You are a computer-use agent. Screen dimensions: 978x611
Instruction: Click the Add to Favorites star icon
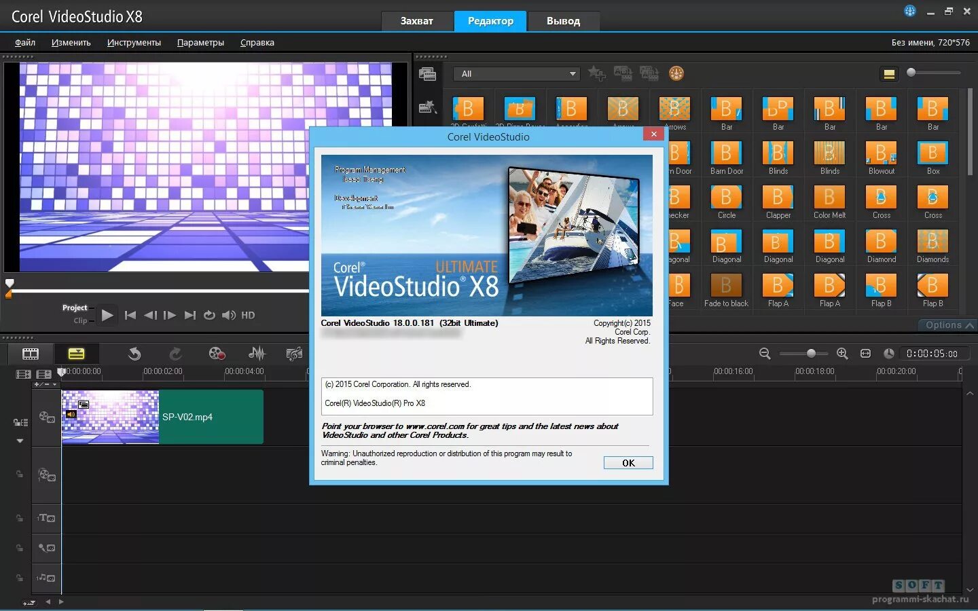click(x=596, y=73)
